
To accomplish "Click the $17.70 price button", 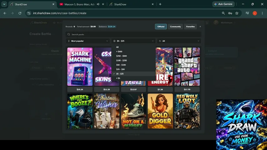I will pos(187,89).
